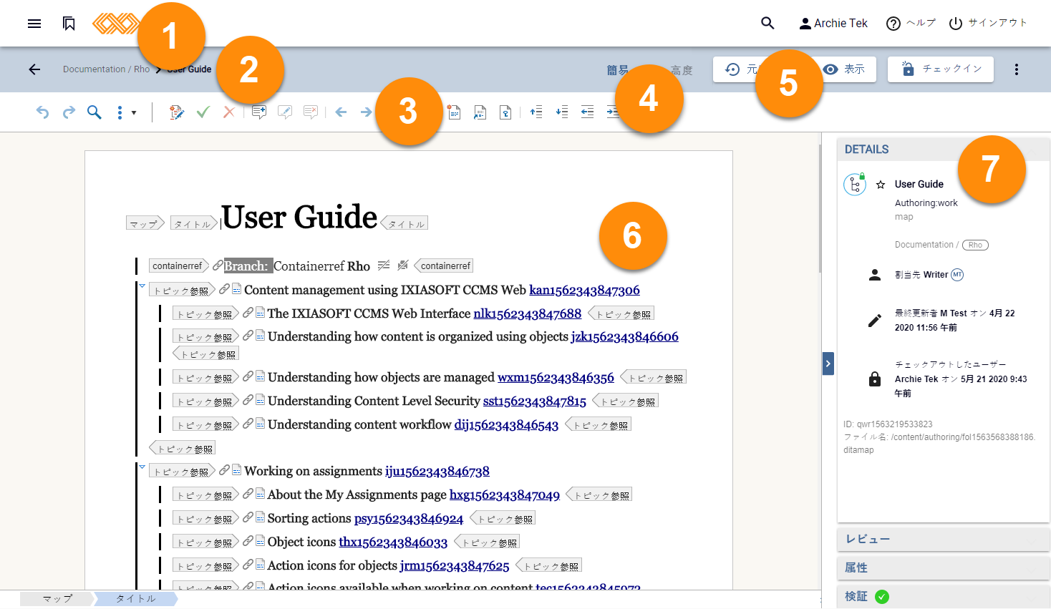Screen dimensions: 1051x609
Task: Go to previous change arrow
Action: coord(341,112)
